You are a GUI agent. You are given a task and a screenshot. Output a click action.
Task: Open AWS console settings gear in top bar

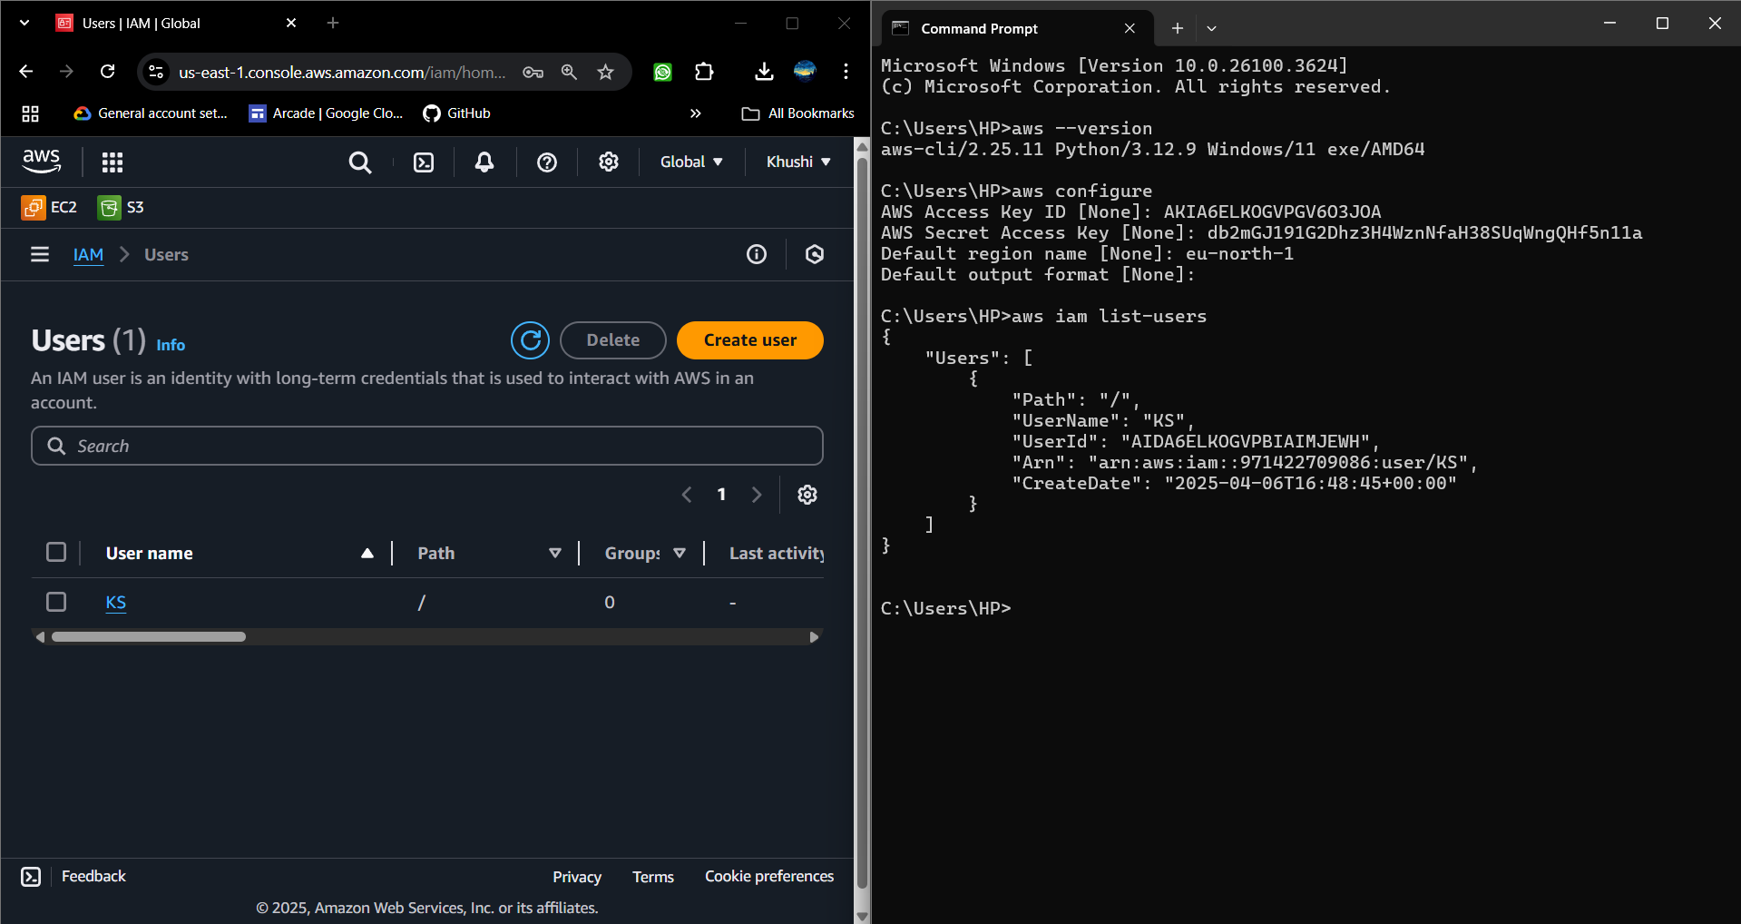(609, 162)
